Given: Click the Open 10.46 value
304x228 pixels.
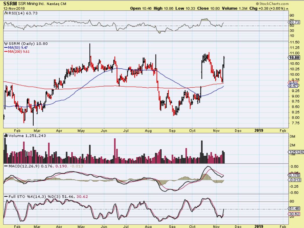Looking at the screenshot, I should tap(141, 8).
